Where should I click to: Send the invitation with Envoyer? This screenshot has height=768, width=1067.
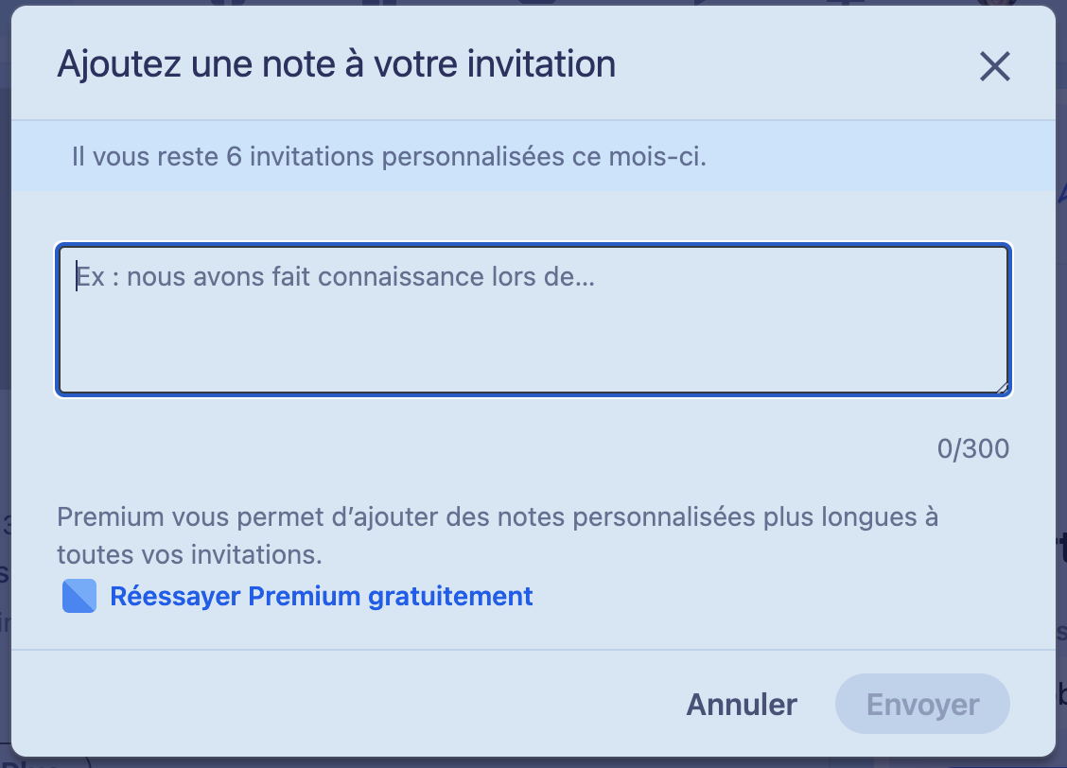[x=922, y=704]
